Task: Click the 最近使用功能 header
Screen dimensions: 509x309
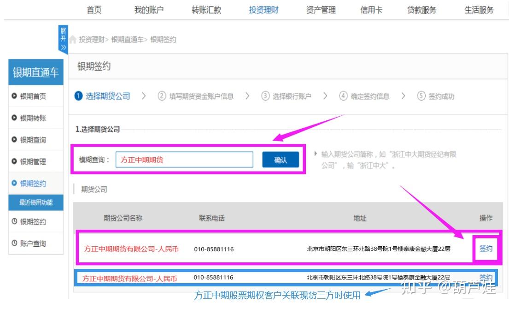Action: 36,202
